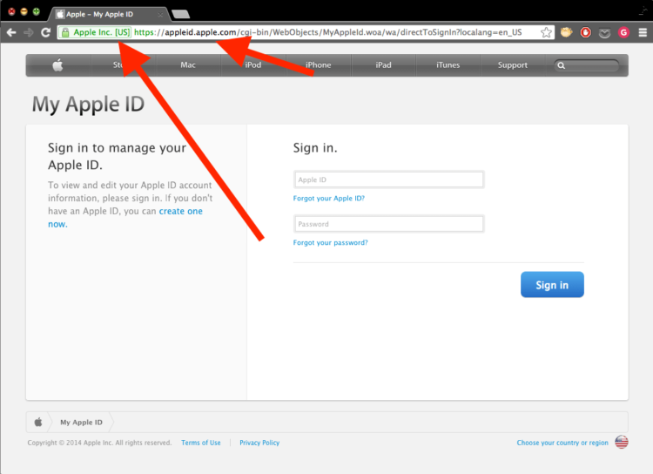This screenshot has height=474, width=653.
Task: Close the Apple – My Apple ID tab
Action: (x=160, y=15)
